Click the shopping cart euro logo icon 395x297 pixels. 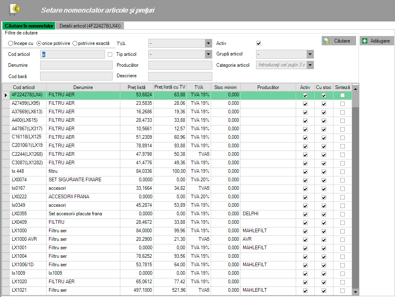click(x=14, y=10)
